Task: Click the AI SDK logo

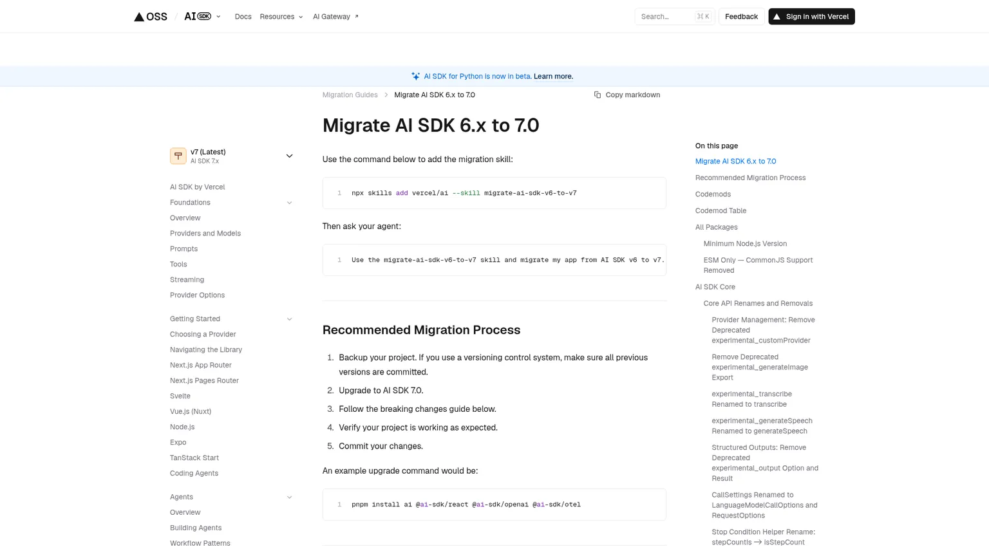Action: (198, 17)
